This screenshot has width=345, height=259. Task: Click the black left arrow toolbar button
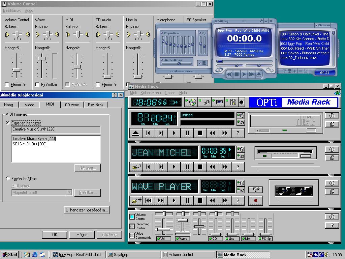[241, 103]
